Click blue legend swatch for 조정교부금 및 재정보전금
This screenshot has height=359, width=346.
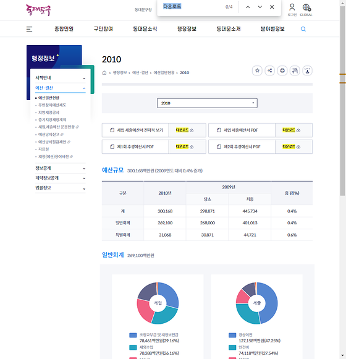click(133, 335)
